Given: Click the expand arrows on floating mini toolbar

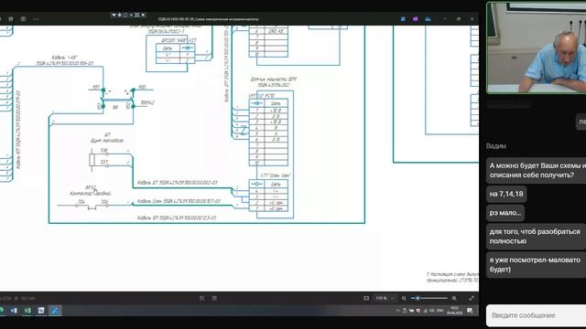Looking at the screenshot, I should [137, 15].
